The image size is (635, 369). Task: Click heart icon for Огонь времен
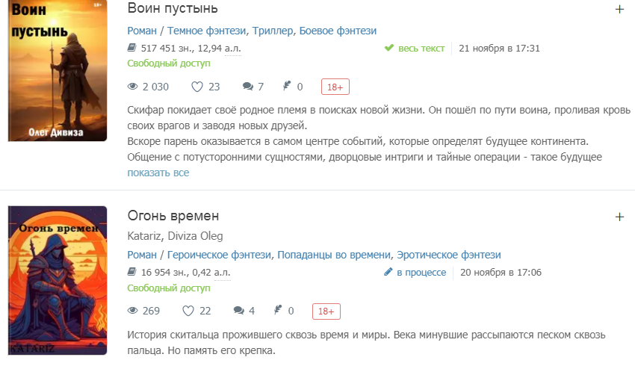(x=188, y=311)
